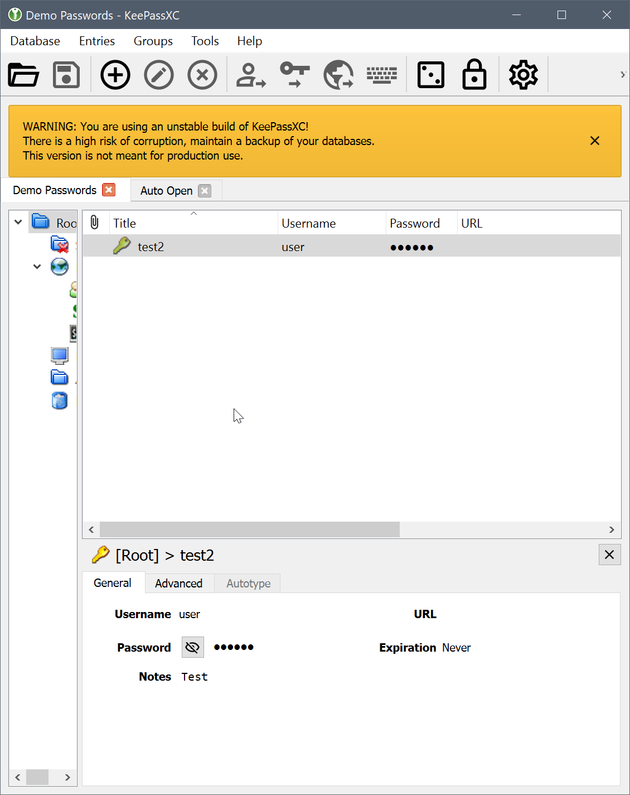Select the recycle bin group

click(60, 400)
